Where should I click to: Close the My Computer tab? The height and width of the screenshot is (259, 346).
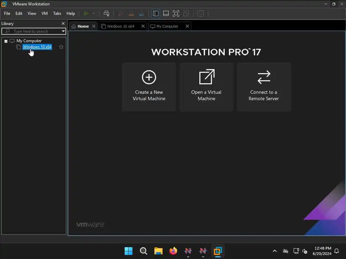(x=187, y=26)
